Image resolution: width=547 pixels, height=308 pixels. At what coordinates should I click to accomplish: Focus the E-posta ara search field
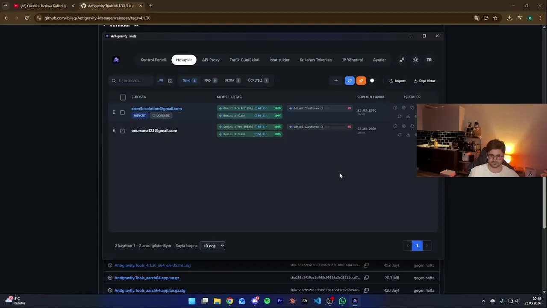tap(132, 80)
